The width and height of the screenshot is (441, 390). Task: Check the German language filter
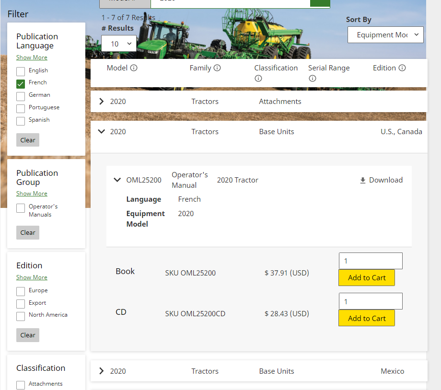tap(21, 96)
